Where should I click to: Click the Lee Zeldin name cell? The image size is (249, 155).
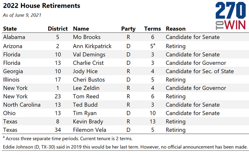pyautogui.click(x=86, y=88)
